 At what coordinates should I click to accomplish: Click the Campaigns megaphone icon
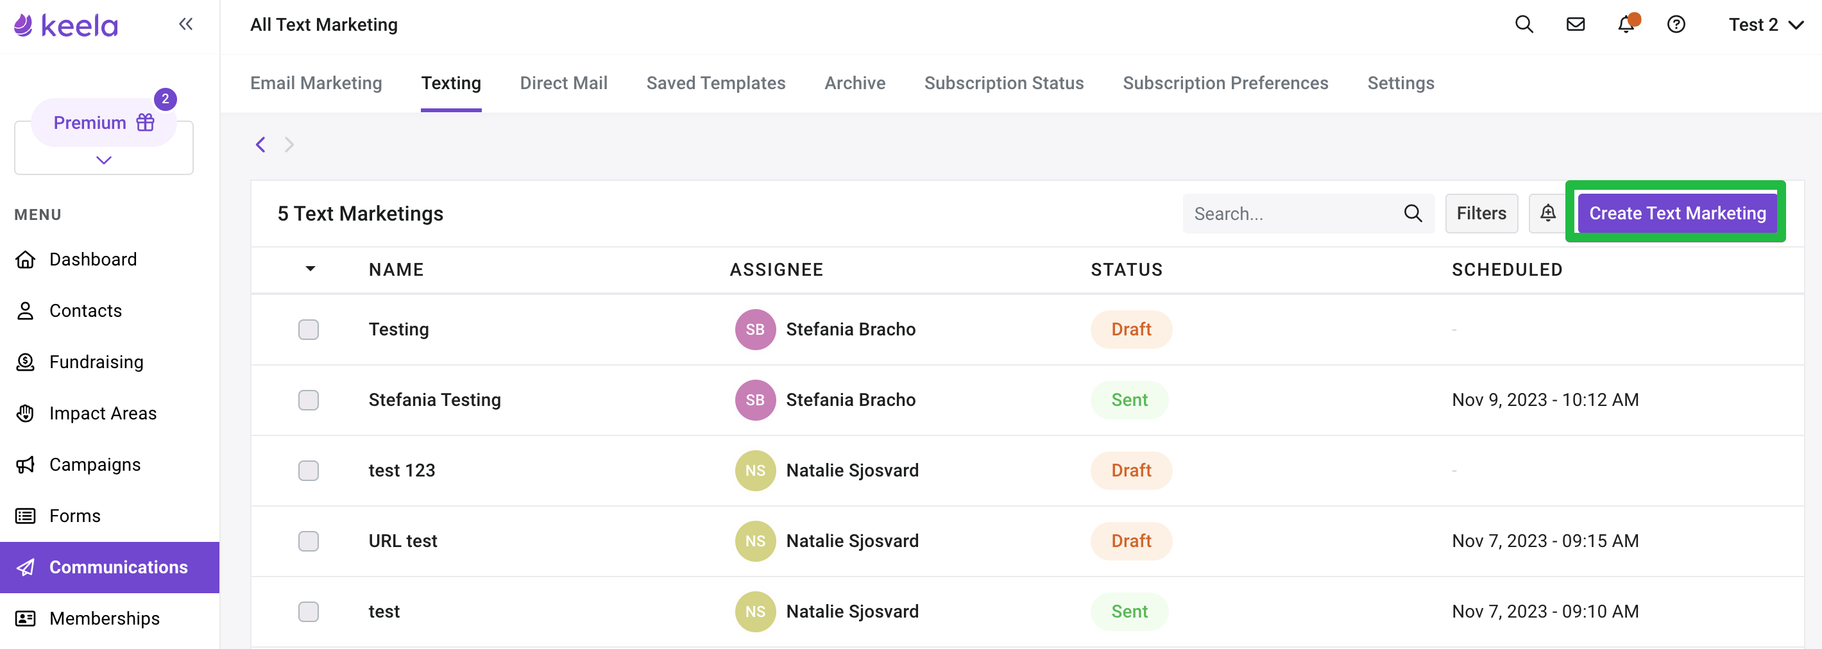pos(26,464)
